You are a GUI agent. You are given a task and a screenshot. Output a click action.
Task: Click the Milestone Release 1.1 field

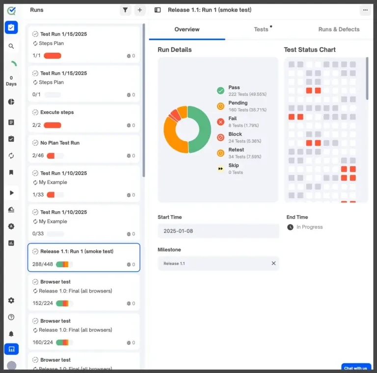[x=218, y=263]
